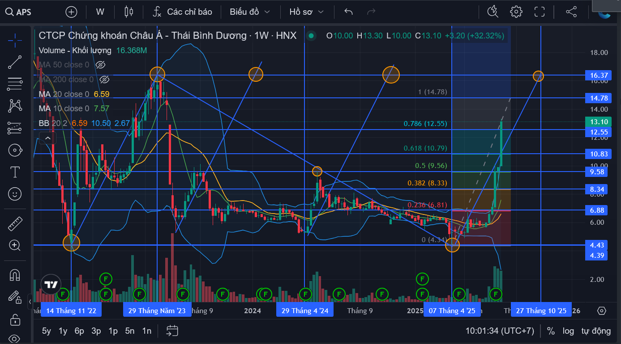
Task: Select the 'BB 20 2' legend entry
Action: (x=53, y=123)
